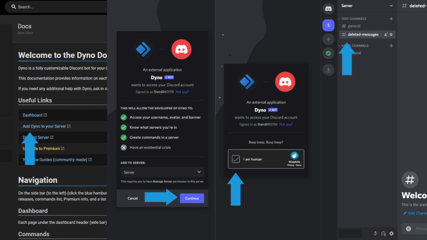Toggle the deafen headphones icon
The height and width of the screenshot is (240, 427).
click(x=384, y=233)
